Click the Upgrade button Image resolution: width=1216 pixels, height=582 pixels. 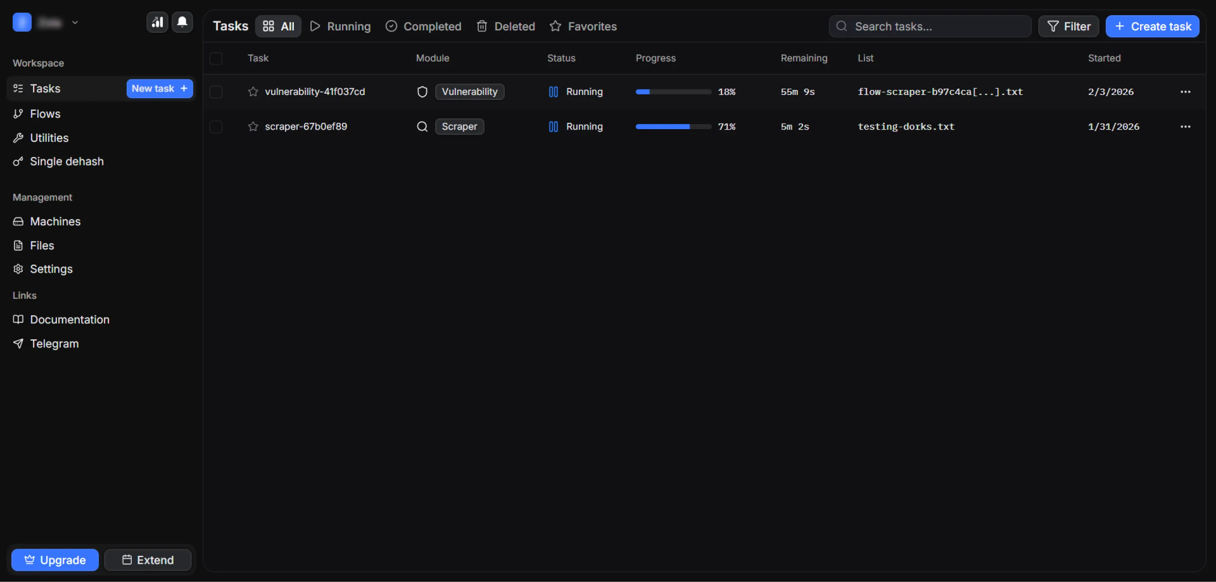tap(55, 560)
